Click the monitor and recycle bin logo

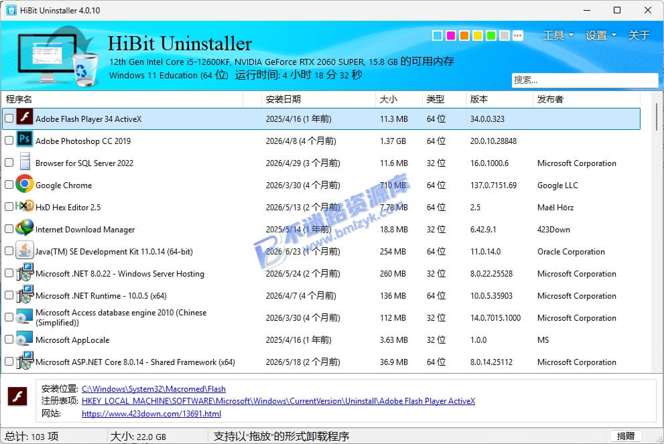pos(58,56)
